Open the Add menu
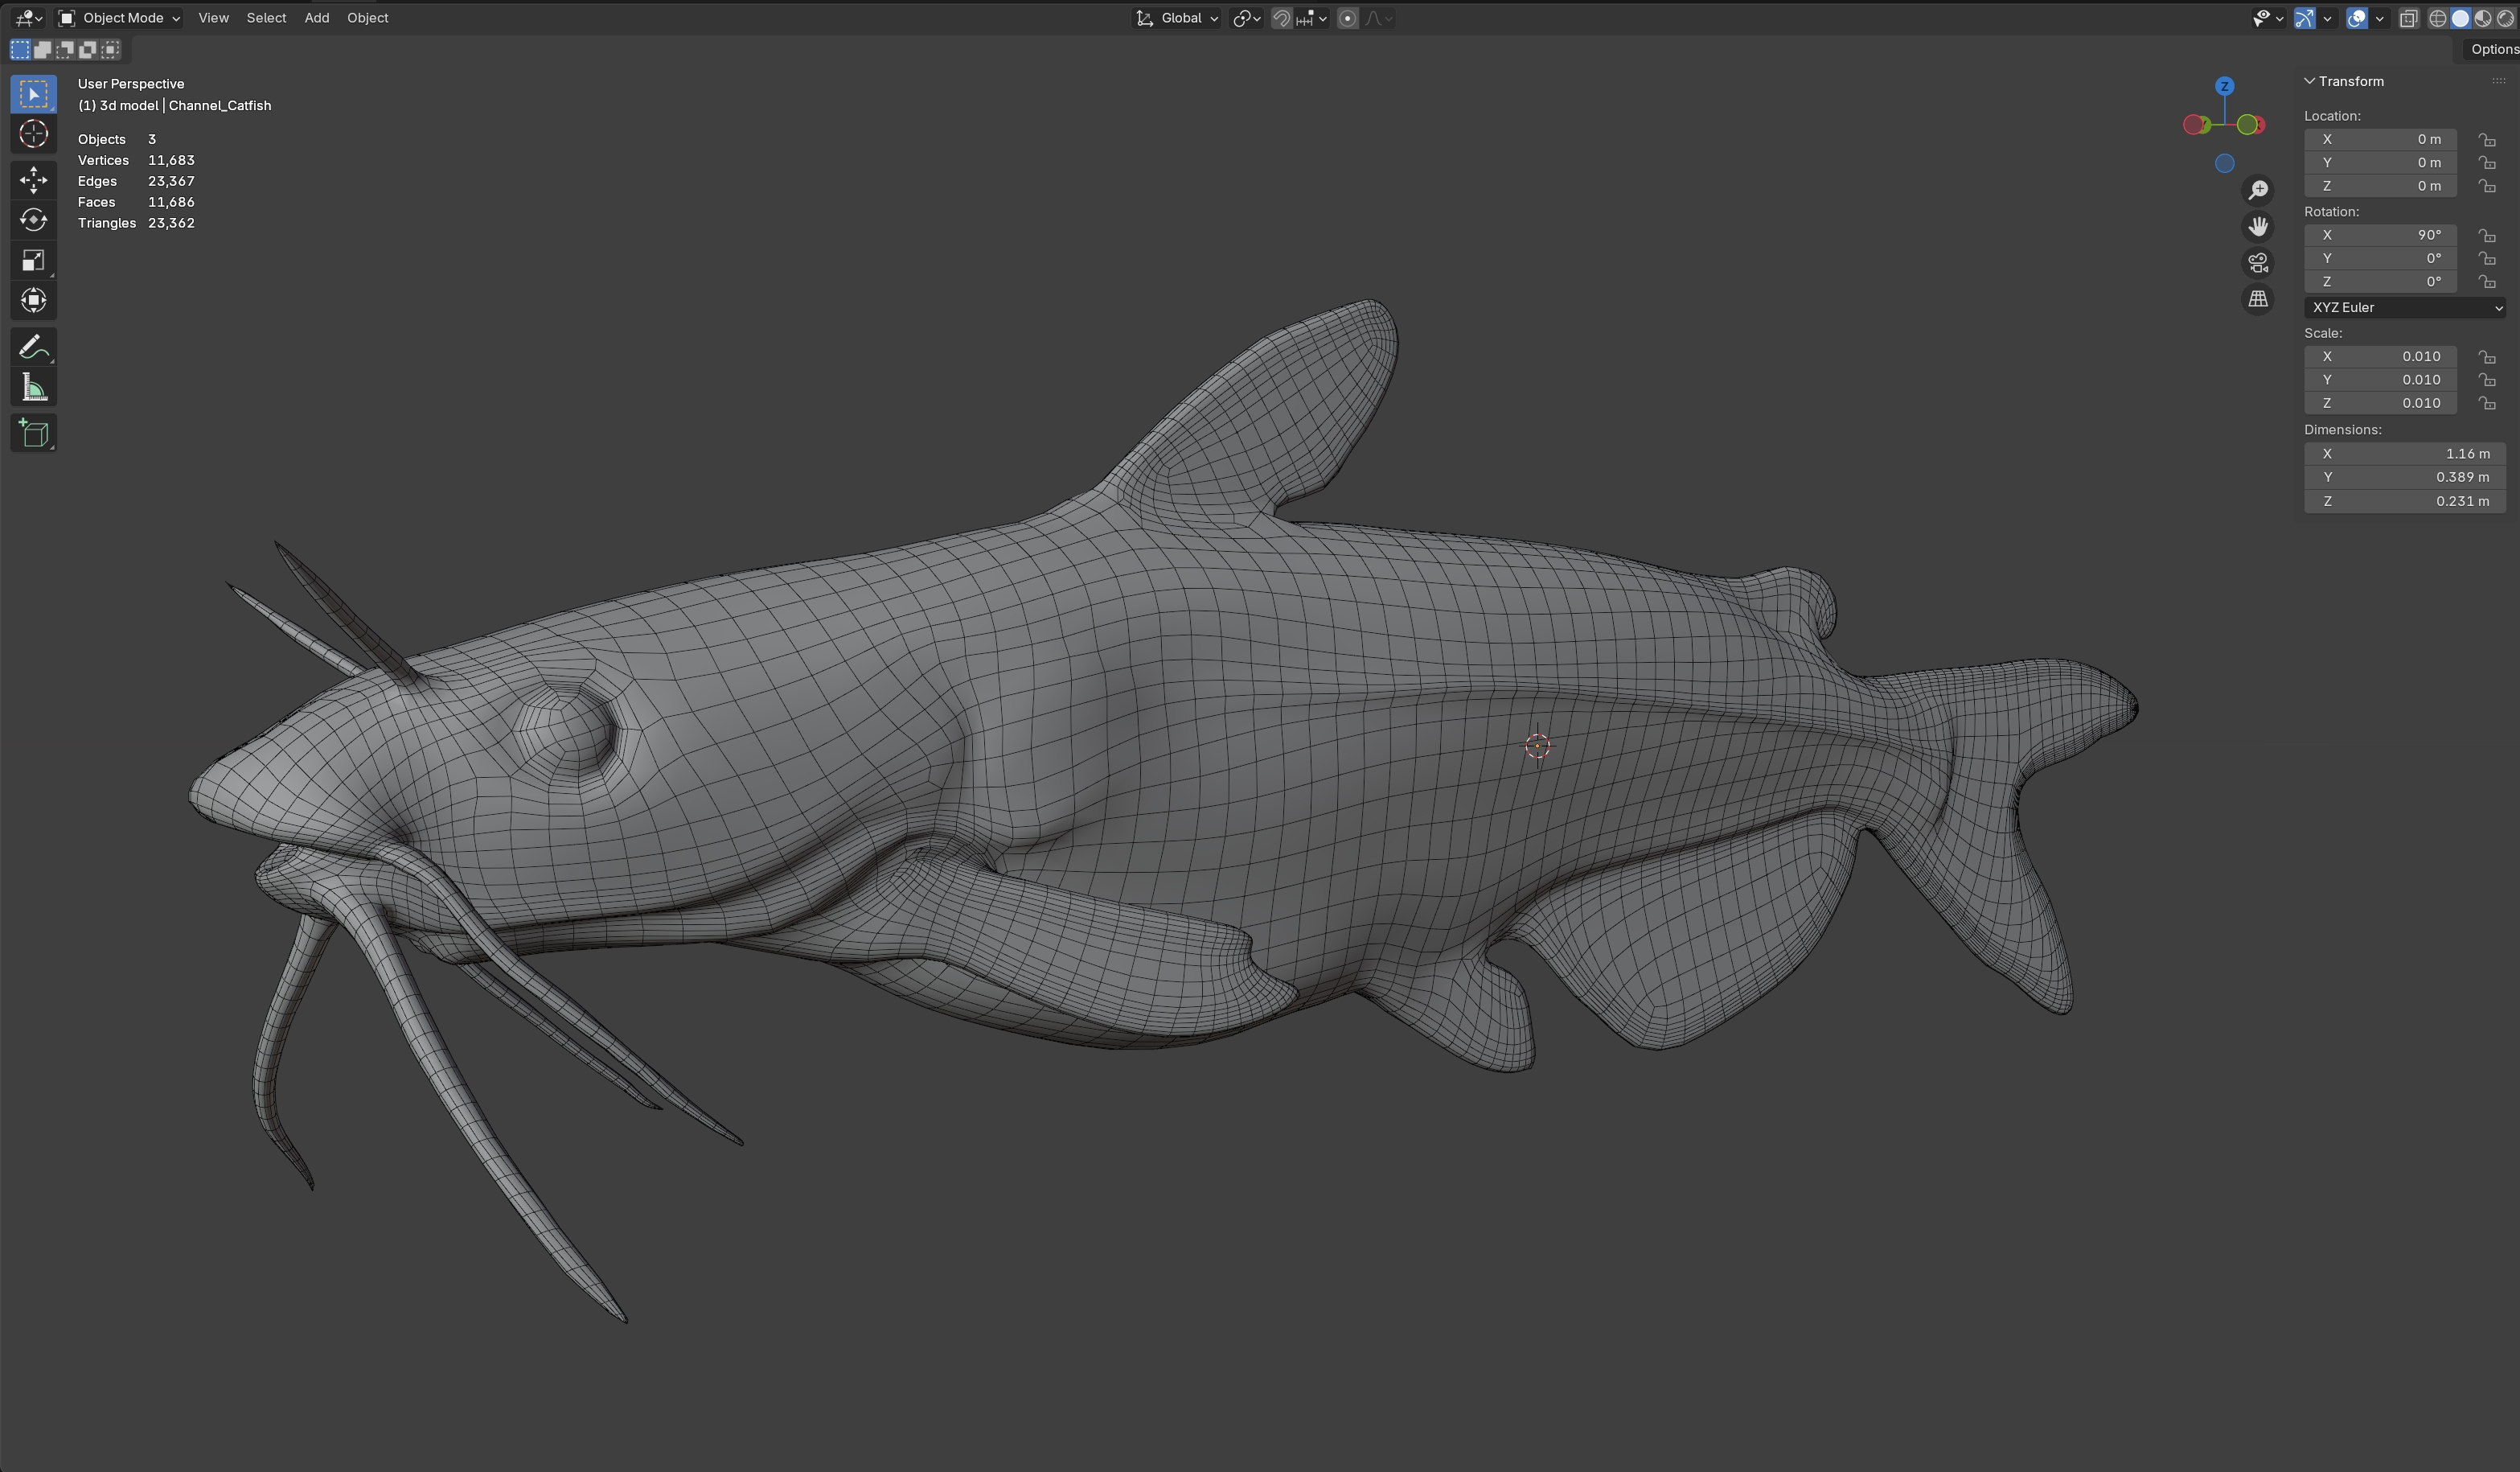This screenshot has width=2520, height=1472. (x=316, y=18)
